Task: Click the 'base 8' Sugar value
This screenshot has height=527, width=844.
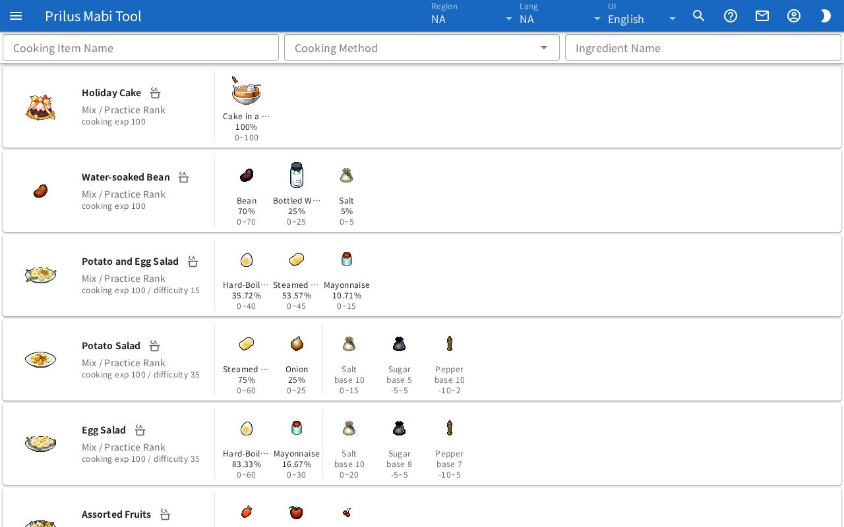Action: 400,464
